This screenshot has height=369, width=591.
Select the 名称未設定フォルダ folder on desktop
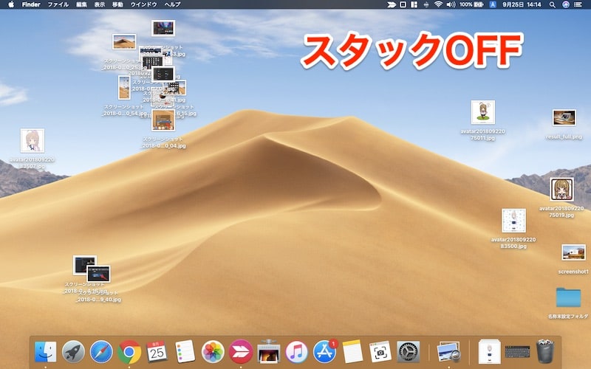(567, 297)
